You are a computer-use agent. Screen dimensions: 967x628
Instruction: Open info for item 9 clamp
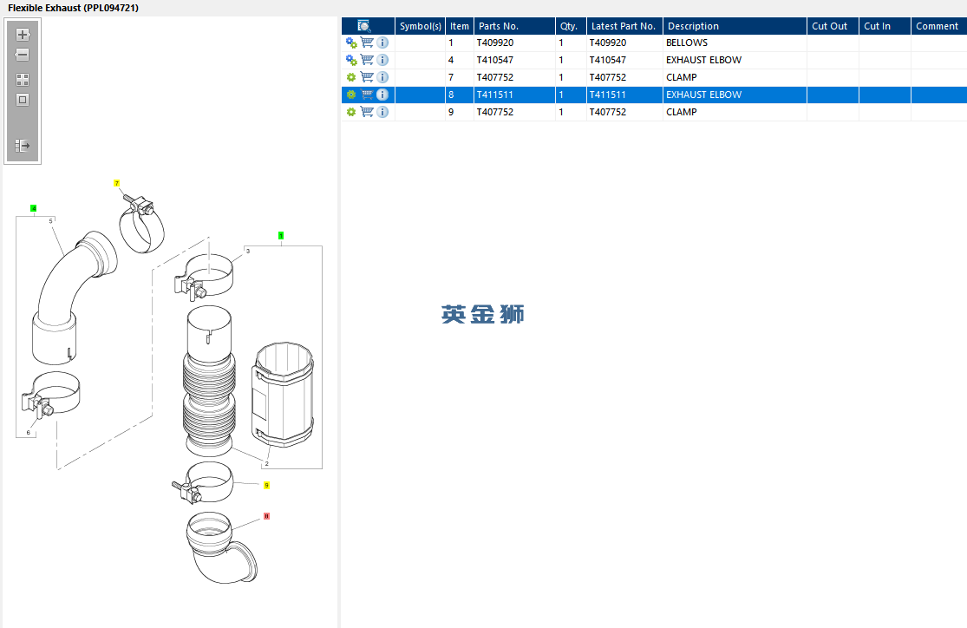(x=382, y=112)
